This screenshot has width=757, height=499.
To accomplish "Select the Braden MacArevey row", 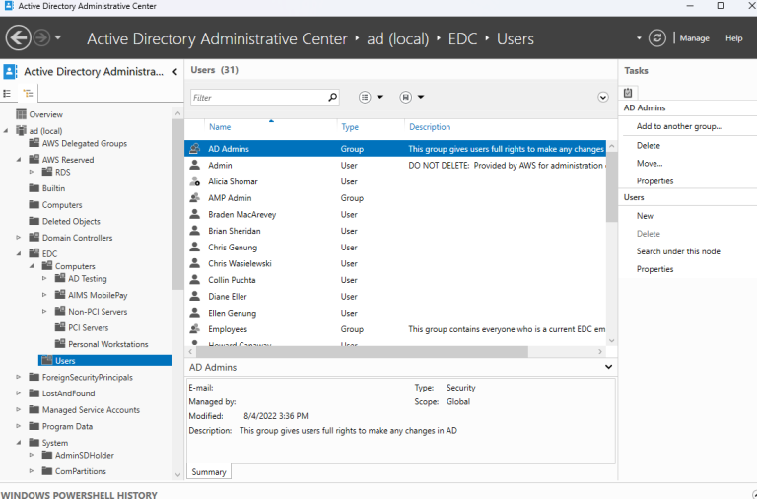I will (x=395, y=214).
